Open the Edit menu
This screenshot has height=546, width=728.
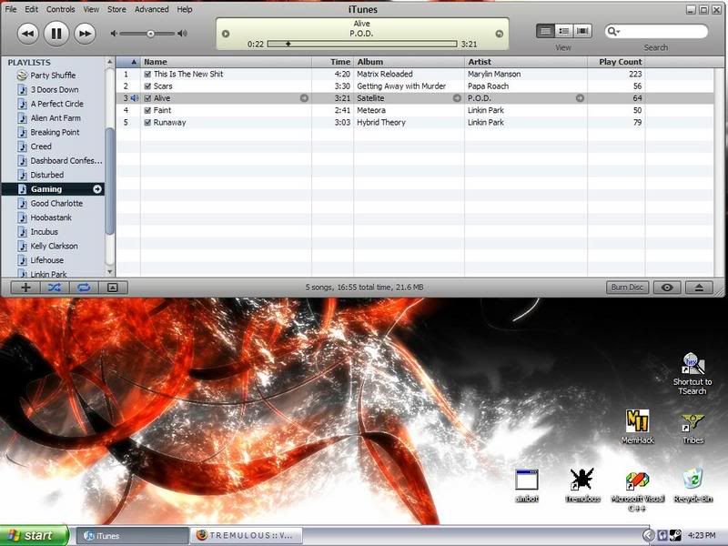pos(32,9)
